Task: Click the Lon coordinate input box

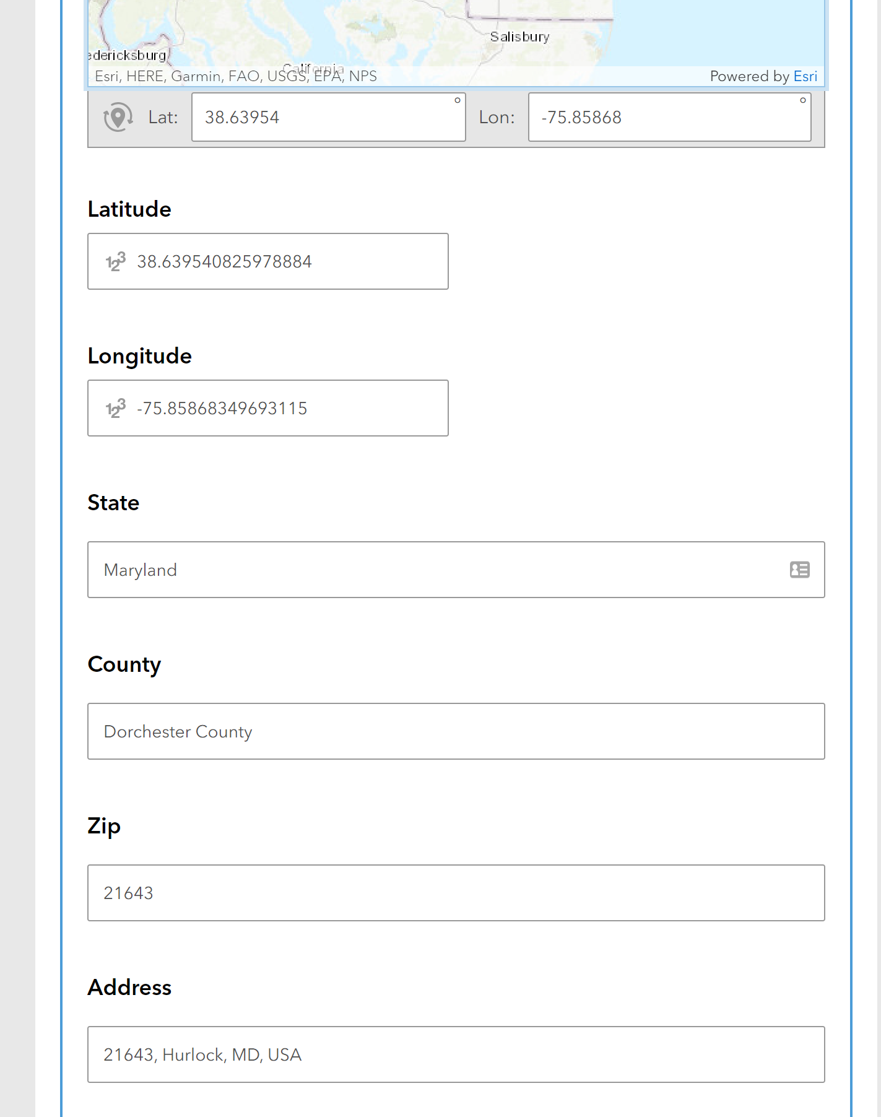Action: tap(670, 117)
